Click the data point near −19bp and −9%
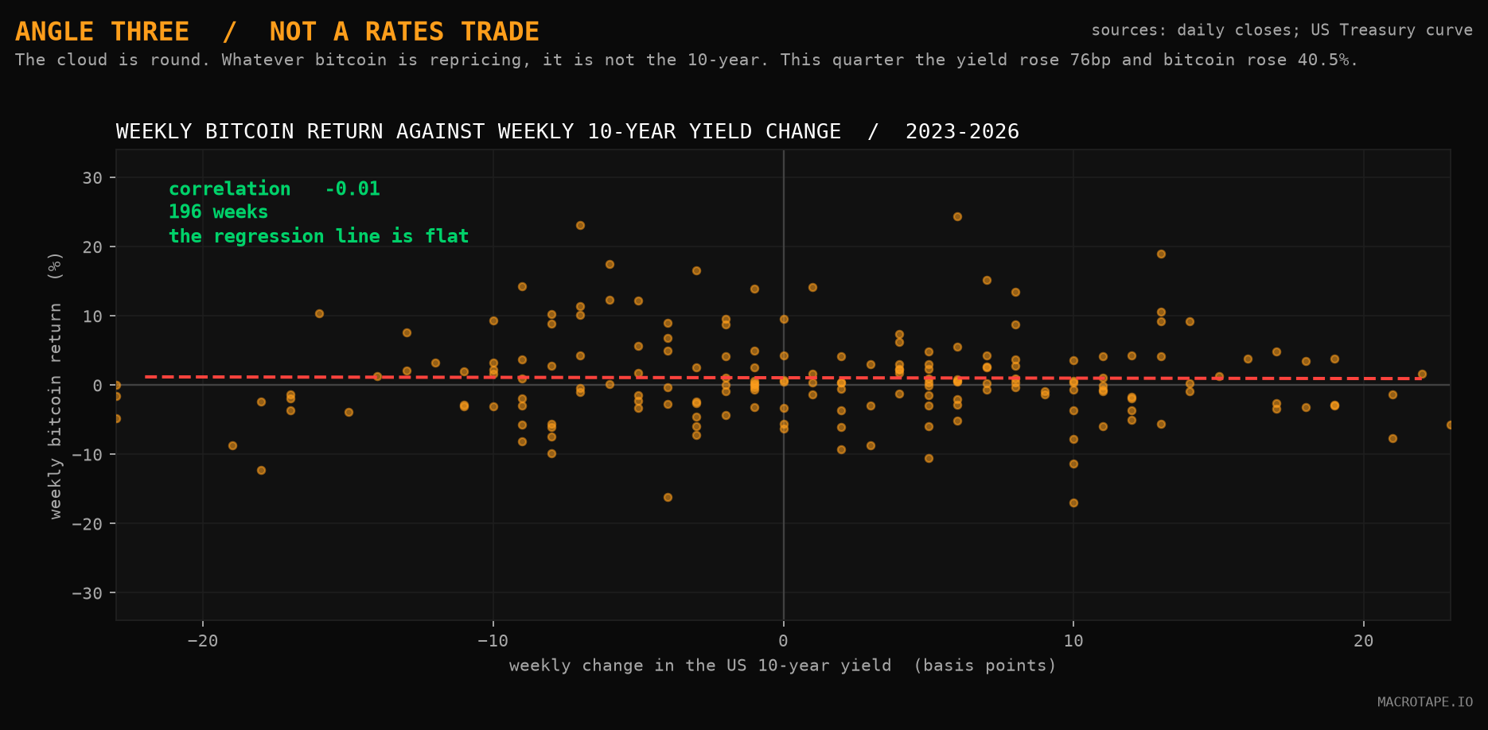This screenshot has width=1488, height=730. point(232,445)
